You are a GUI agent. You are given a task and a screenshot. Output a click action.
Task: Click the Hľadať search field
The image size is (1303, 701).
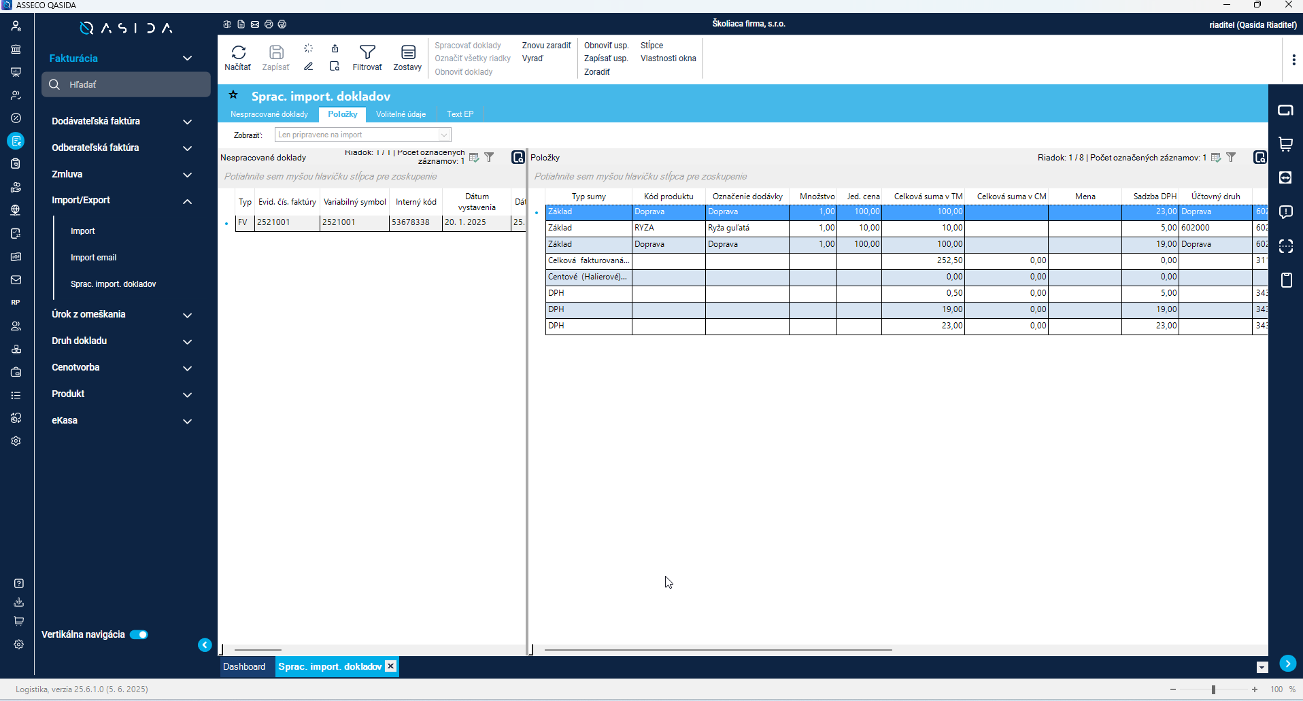(126, 85)
